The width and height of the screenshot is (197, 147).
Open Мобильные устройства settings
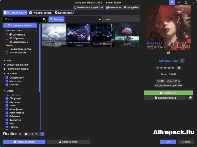click(89, 7)
